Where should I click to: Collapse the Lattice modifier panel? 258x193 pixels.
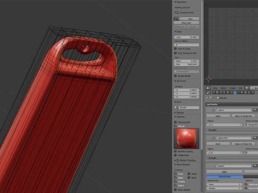point(208,110)
